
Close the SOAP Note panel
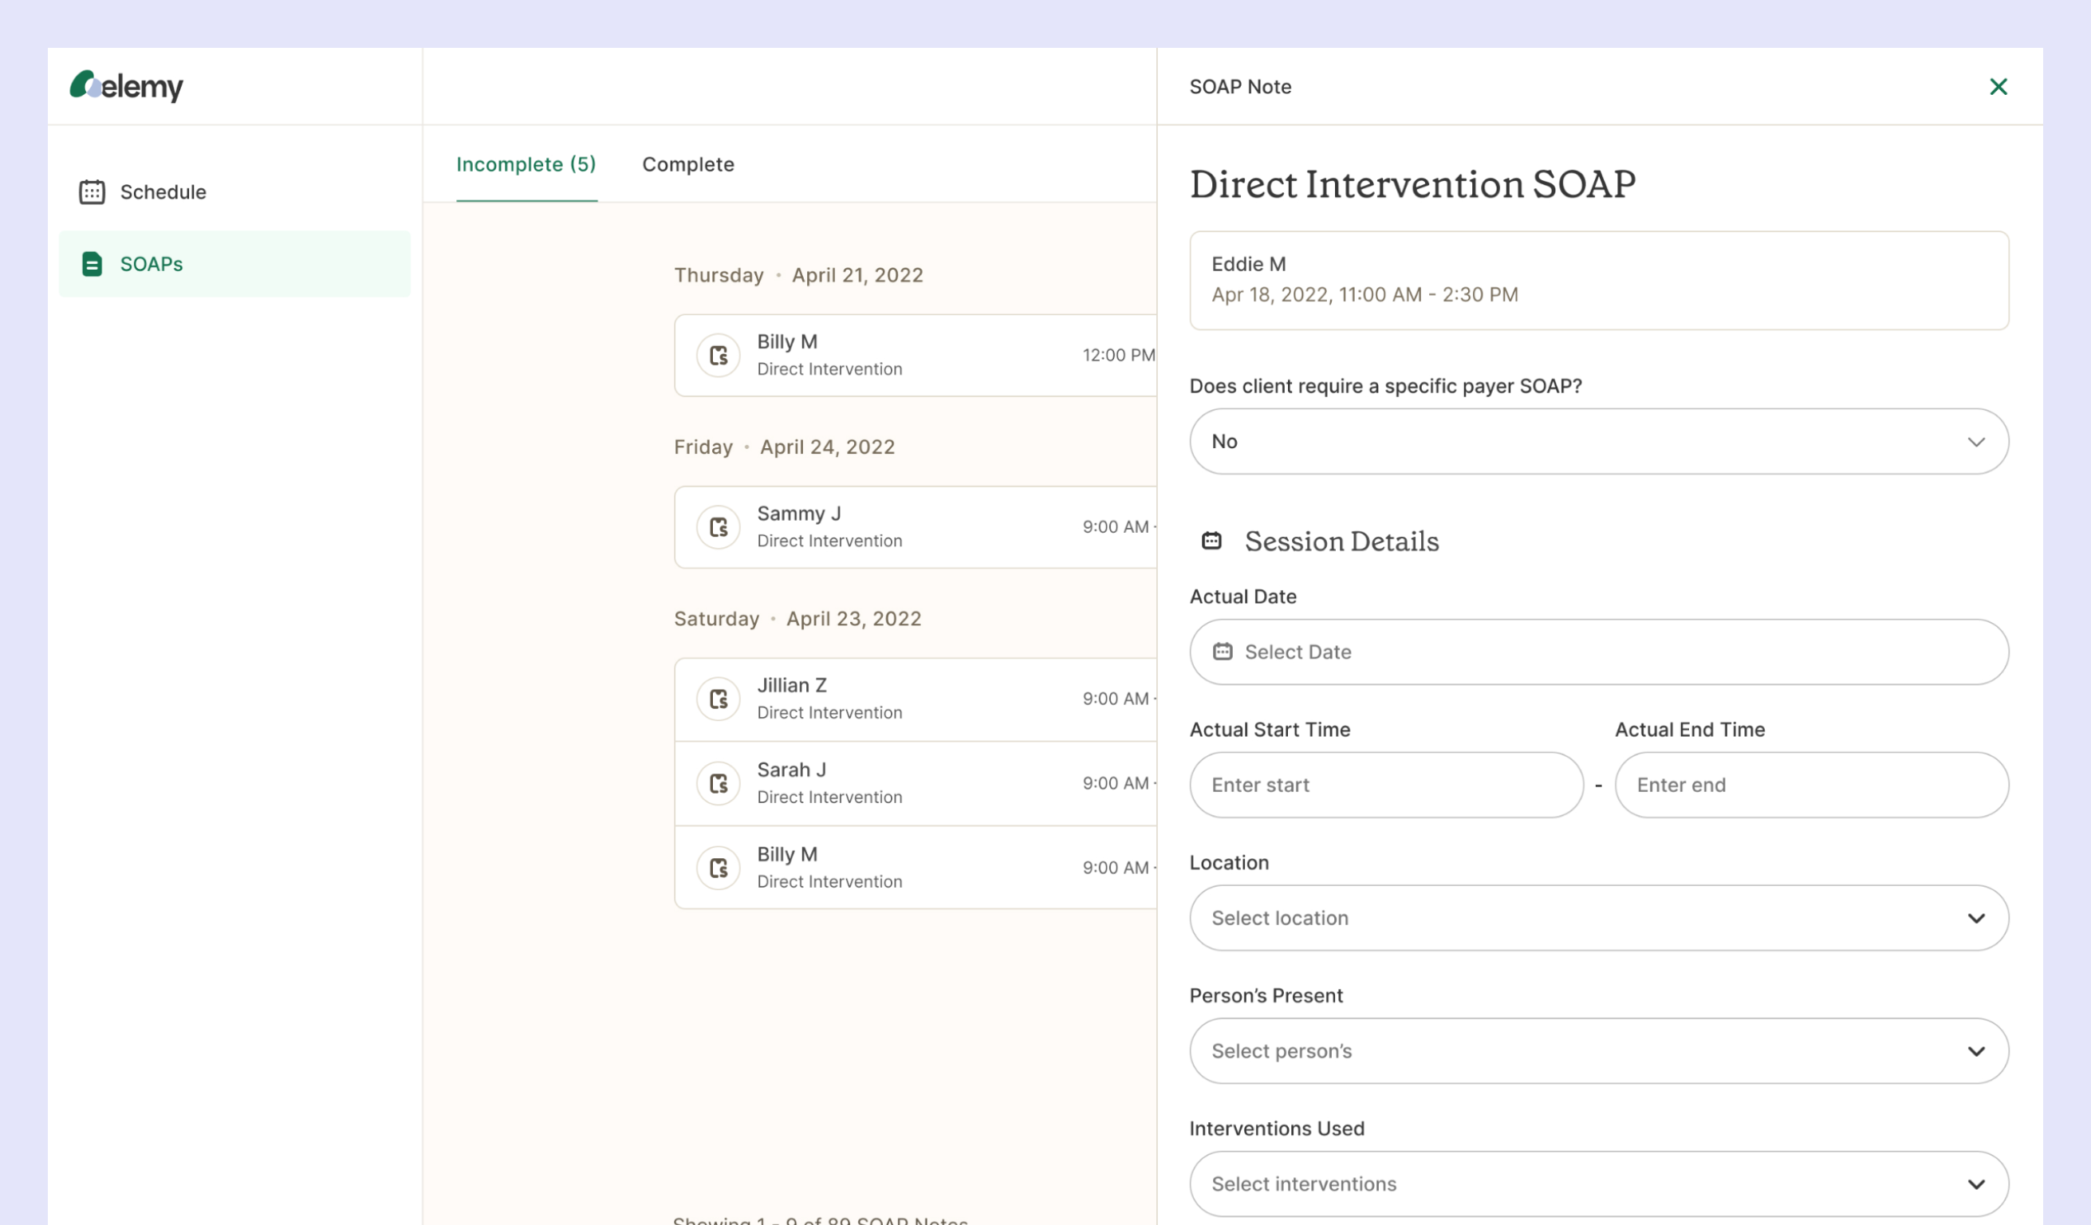coord(1998,86)
